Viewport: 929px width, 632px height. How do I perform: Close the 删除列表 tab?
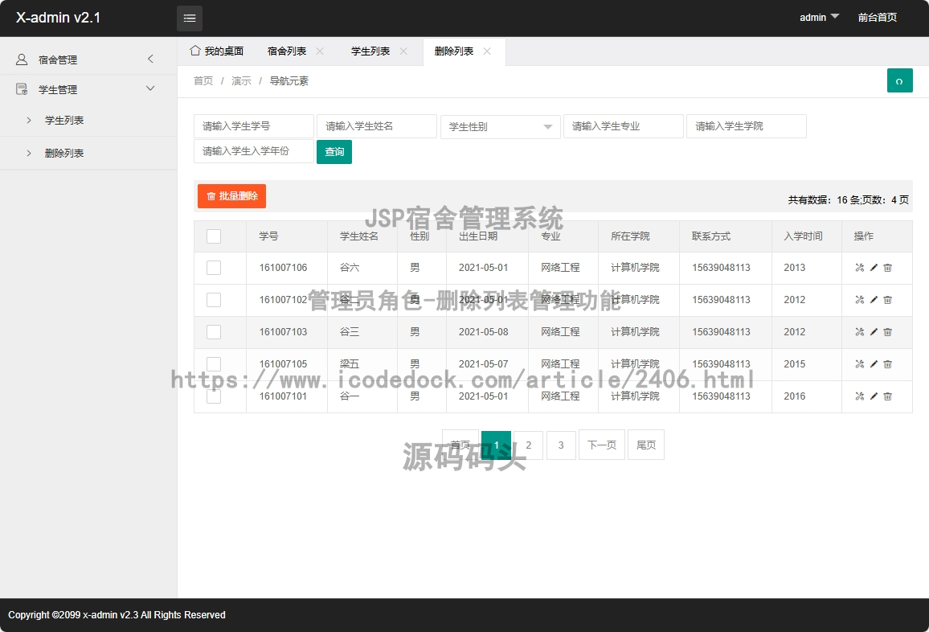[x=487, y=51]
